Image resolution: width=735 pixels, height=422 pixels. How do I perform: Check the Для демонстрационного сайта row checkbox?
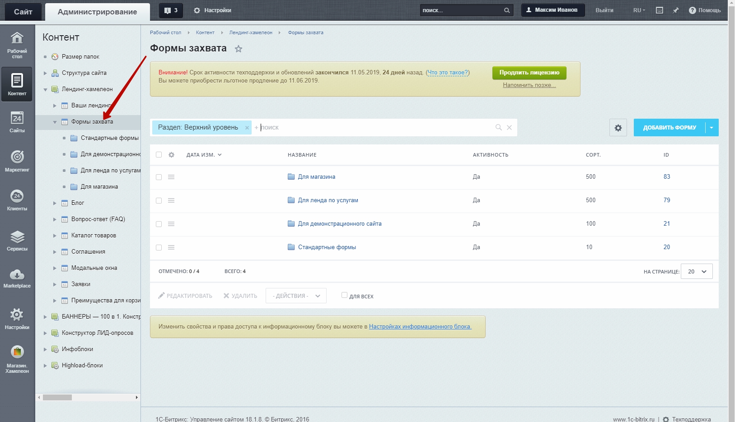159,224
